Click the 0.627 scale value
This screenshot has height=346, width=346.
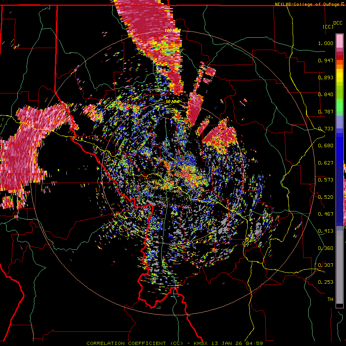point(326,163)
